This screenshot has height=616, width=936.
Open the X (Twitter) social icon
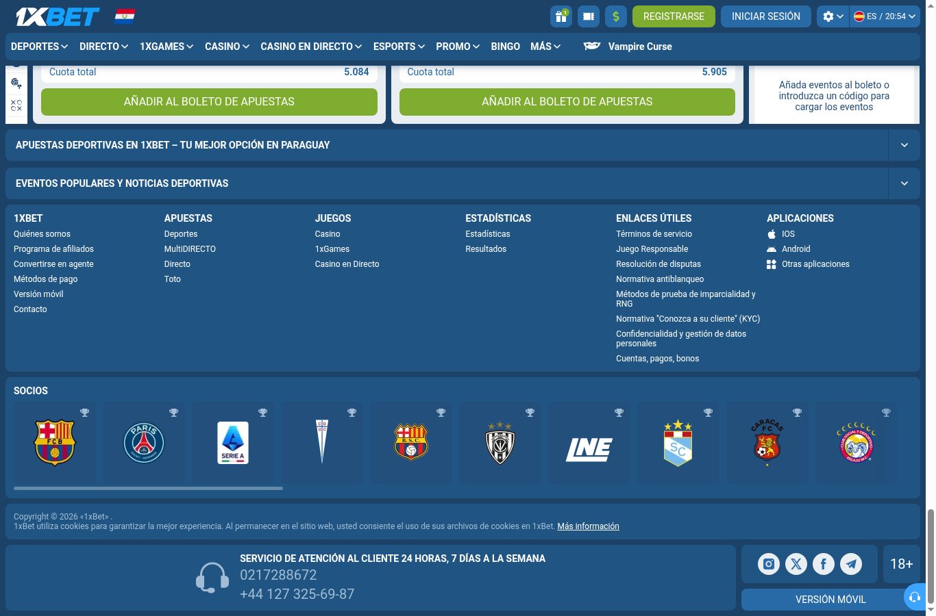tap(796, 564)
